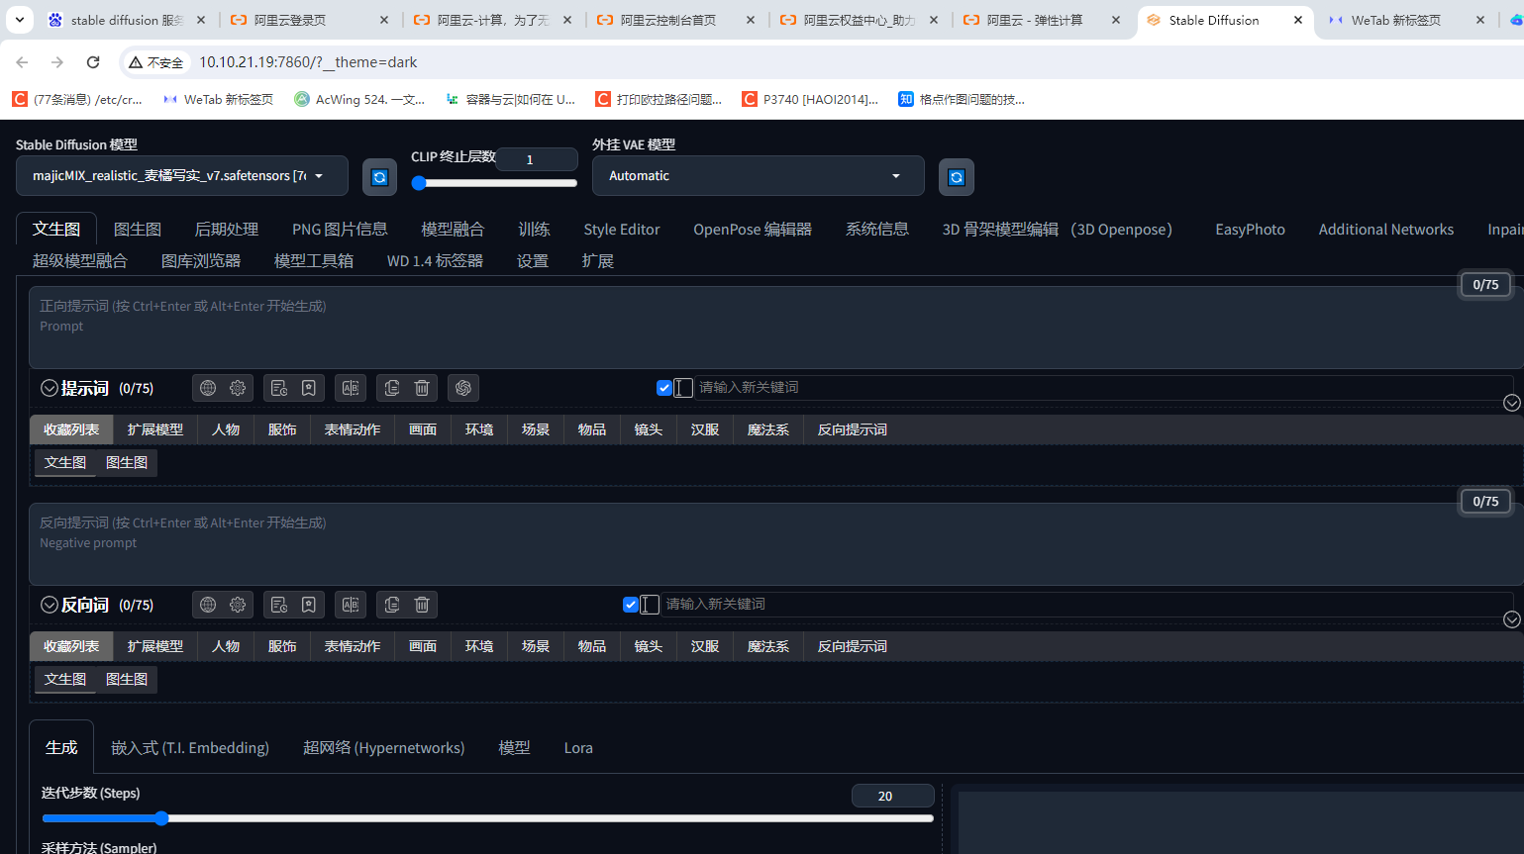Select 镜头 category in 反向词 section
1524x854 pixels.
coord(649,646)
